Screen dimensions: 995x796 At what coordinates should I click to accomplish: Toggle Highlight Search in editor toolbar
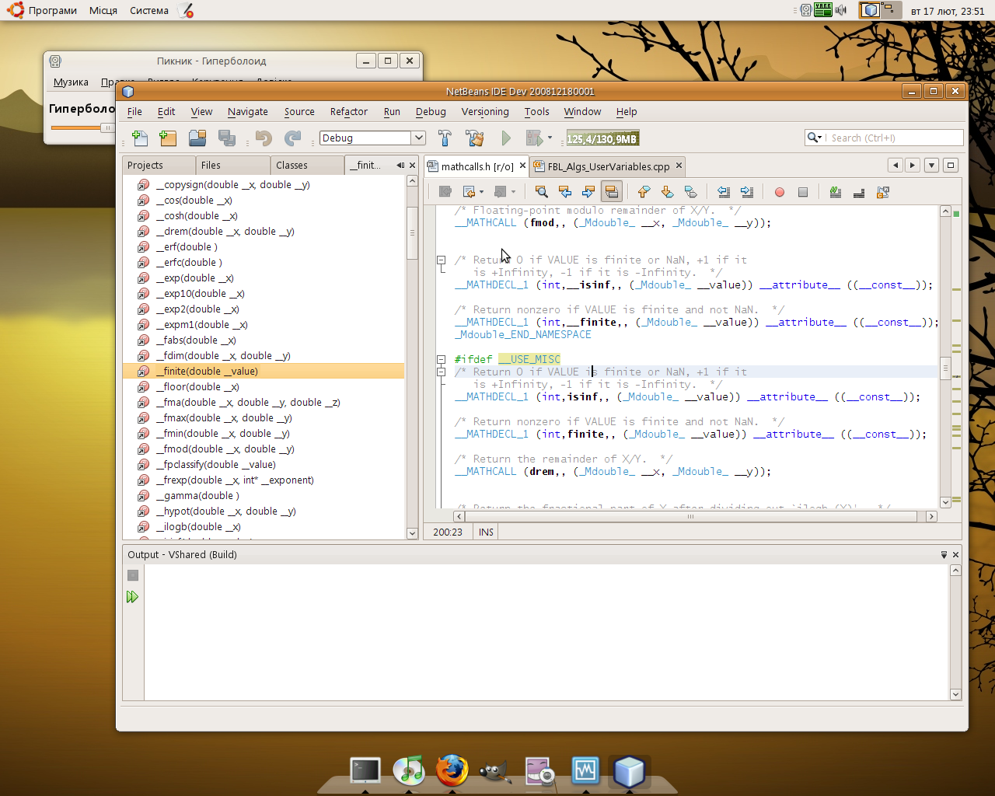[x=612, y=192]
